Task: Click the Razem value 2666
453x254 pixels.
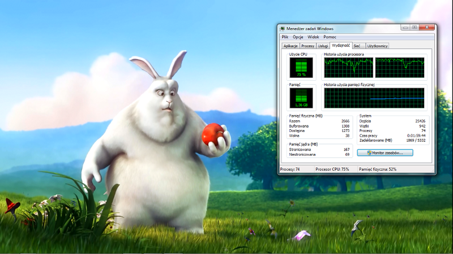Action: point(345,121)
